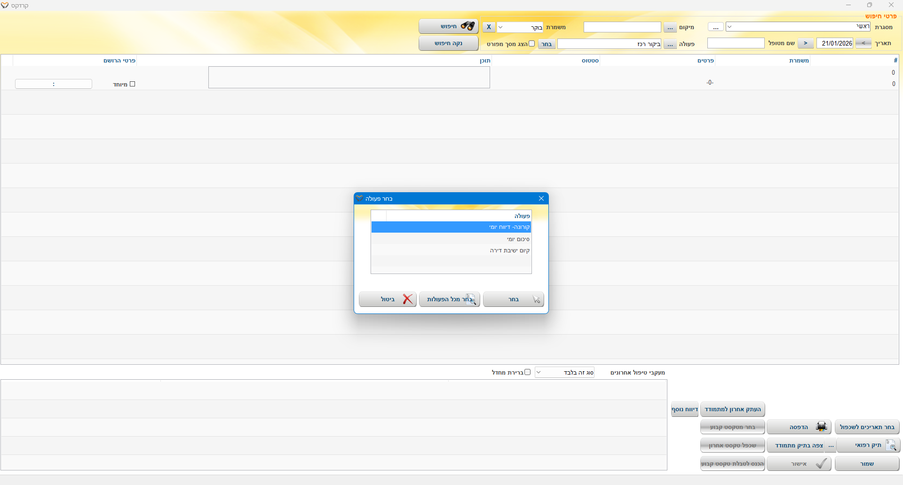Click the בחר button with cursor icon
The height and width of the screenshot is (485, 903).
pyautogui.click(x=513, y=299)
